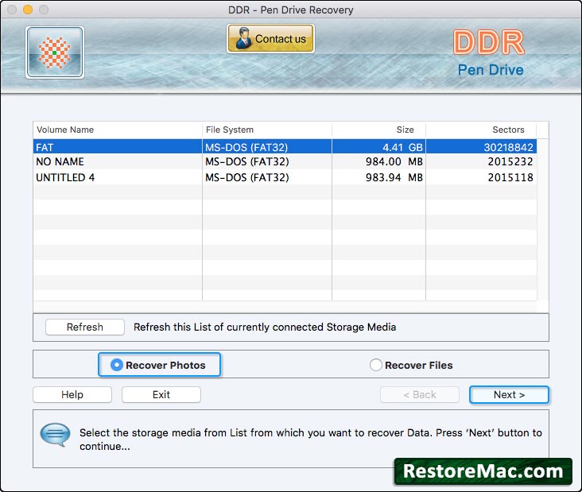This screenshot has width=582, height=492.
Task: Click file system cell of NO NAME row
Action: pos(267,162)
